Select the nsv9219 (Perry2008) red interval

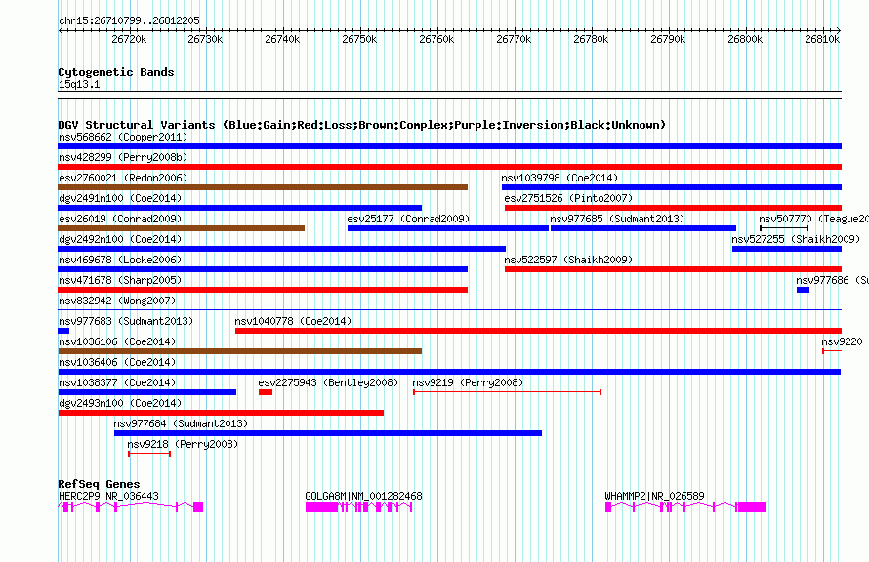pos(507,392)
